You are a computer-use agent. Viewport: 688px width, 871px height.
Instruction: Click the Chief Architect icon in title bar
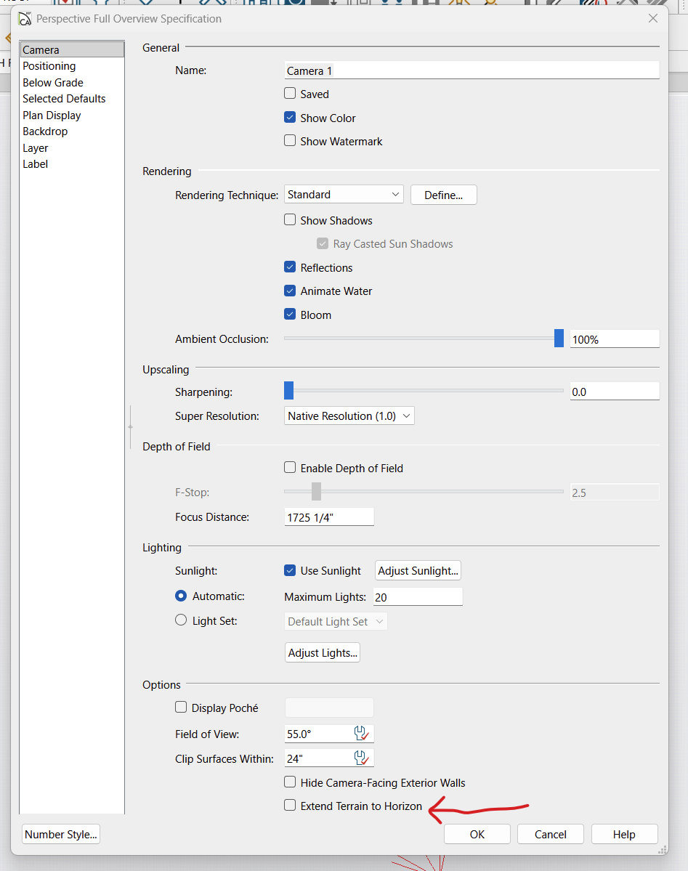click(x=25, y=19)
